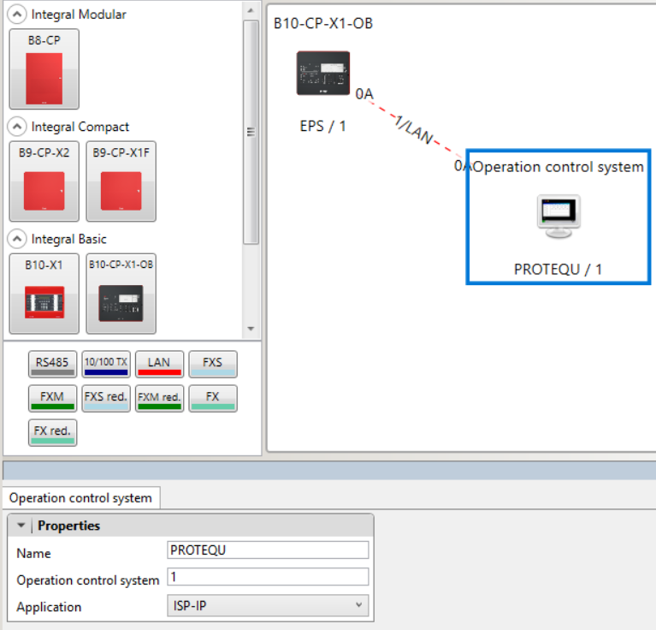
Task: Switch to Operation control system tab
Action: [80, 498]
